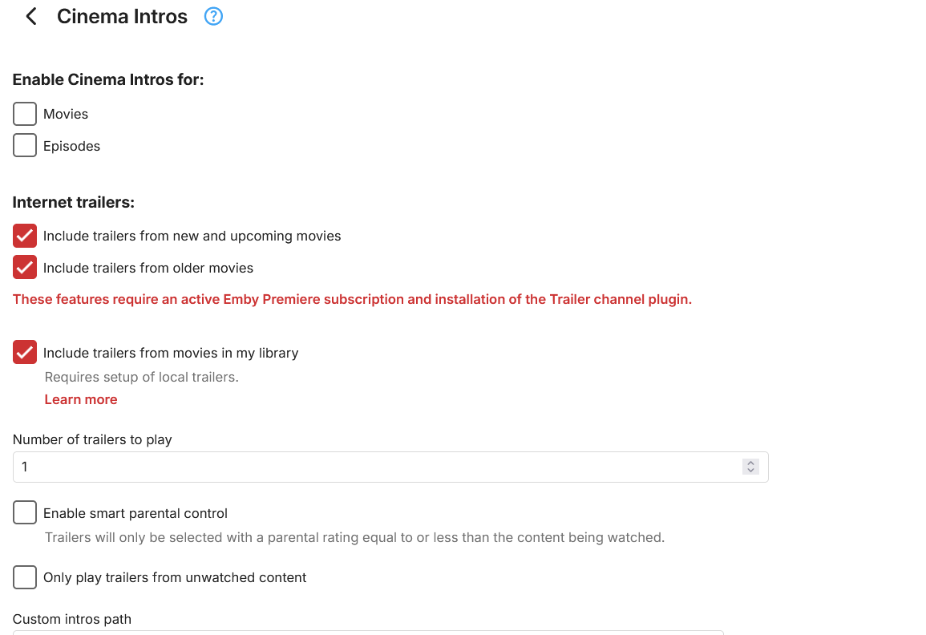Click the number of trailers input field
This screenshot has height=635, width=926.
pyautogui.click(x=377, y=467)
